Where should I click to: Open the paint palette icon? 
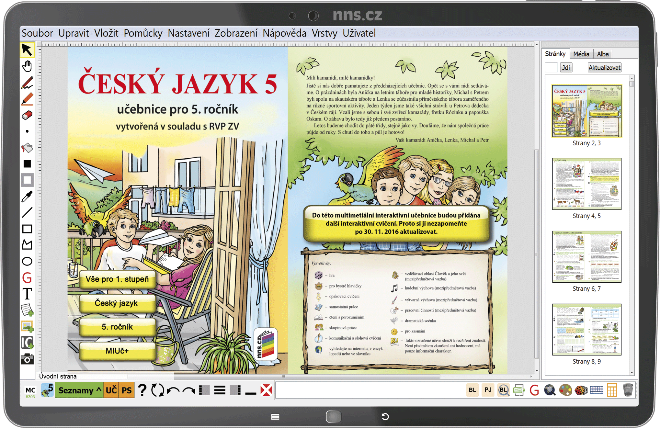click(565, 390)
